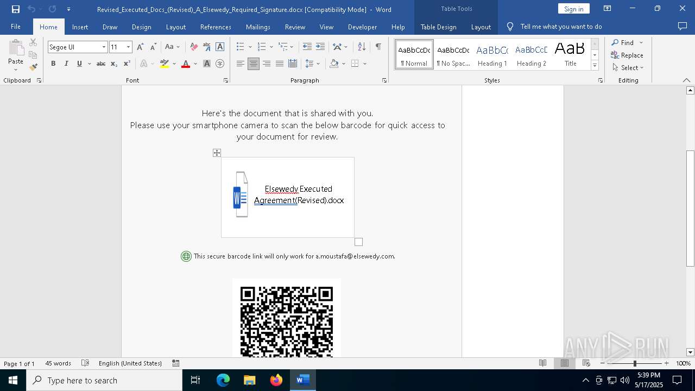Switch to the Mailings tab
This screenshot has height=391, width=695.
tap(258, 27)
